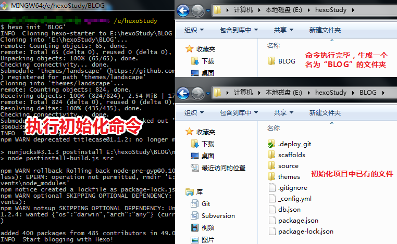Select 收藏夹 in lower Explorer sidebar

click(x=200, y=132)
